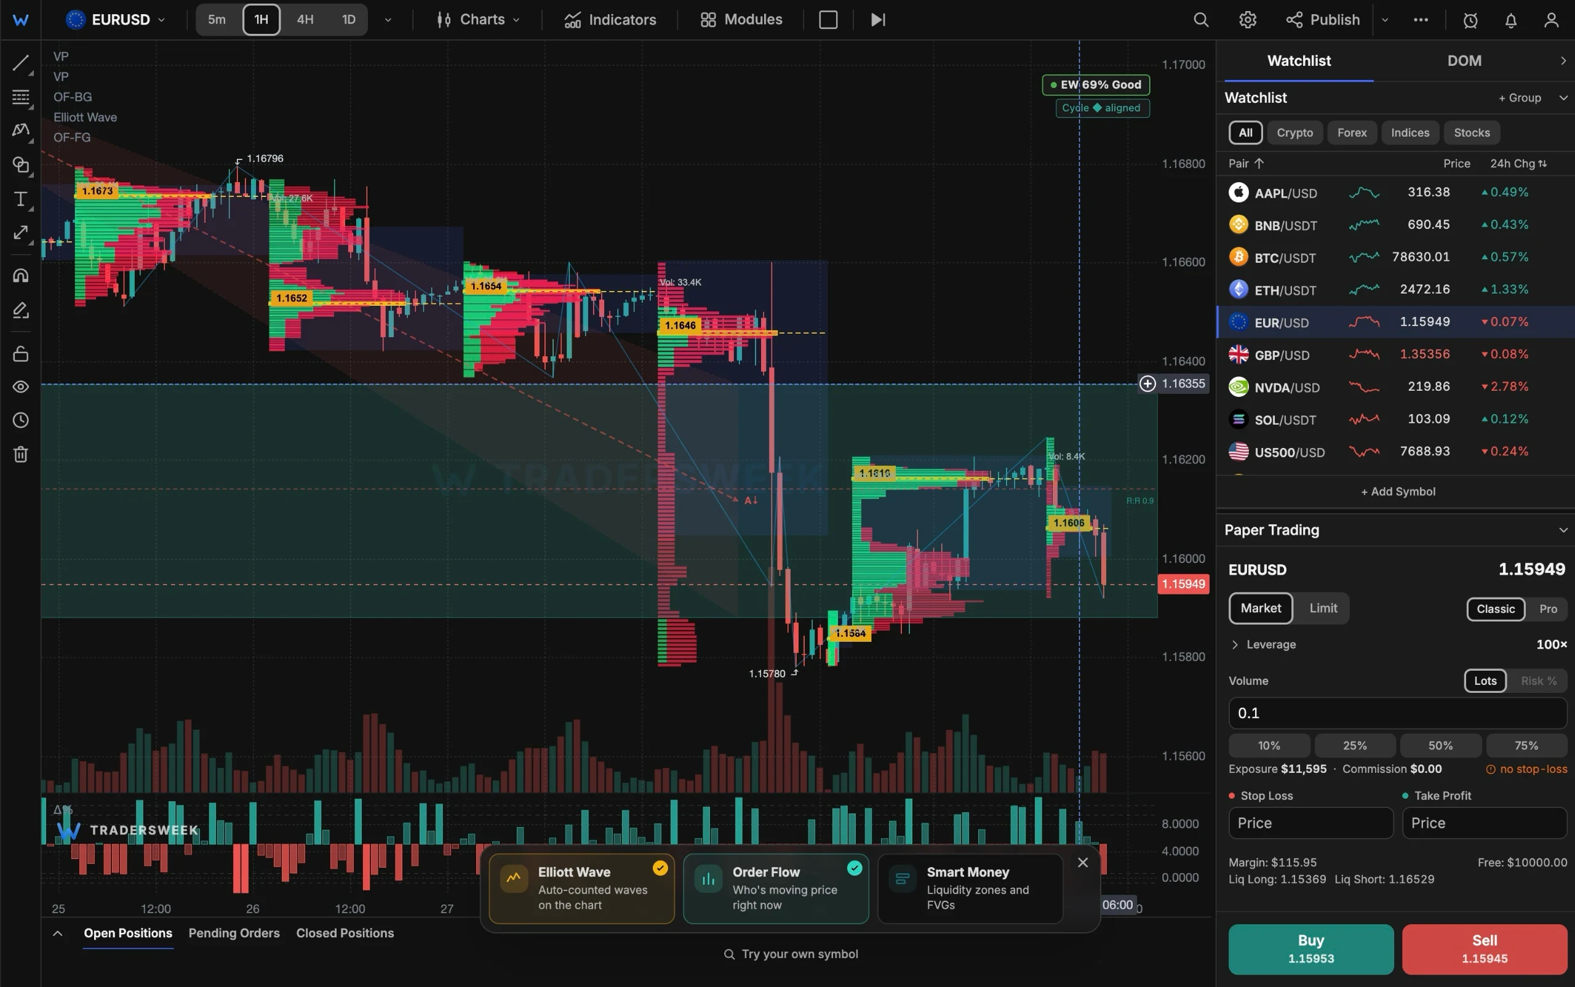The height and width of the screenshot is (987, 1575).
Task: Toggle drawings visibility eye icon
Action: coord(20,386)
